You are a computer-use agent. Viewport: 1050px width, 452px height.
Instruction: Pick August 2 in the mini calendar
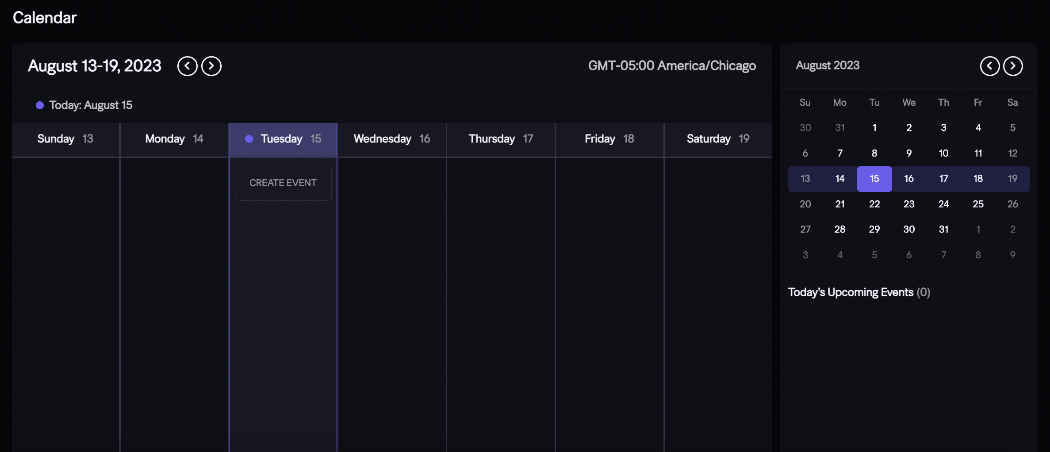(x=909, y=128)
